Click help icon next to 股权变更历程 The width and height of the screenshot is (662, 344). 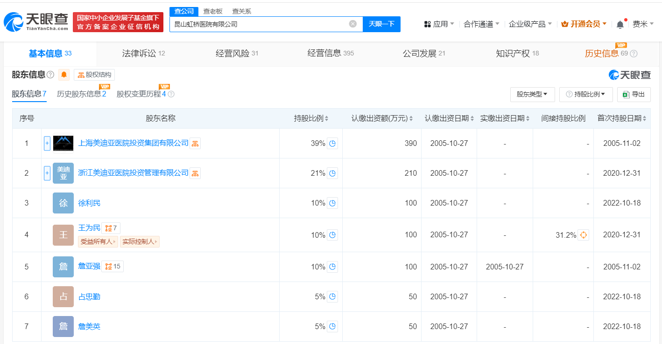pyautogui.click(x=171, y=94)
